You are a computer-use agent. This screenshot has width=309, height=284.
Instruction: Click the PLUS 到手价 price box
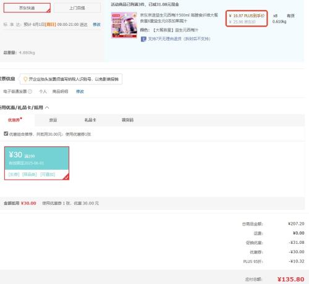[x=247, y=19]
